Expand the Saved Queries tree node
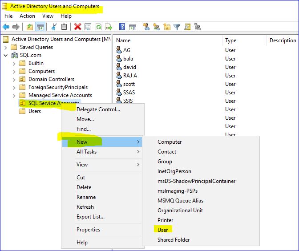299x251 pixels. click(5, 47)
